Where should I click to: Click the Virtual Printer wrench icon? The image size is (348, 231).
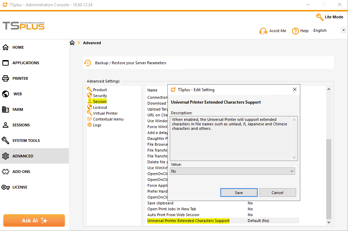coord(90,113)
